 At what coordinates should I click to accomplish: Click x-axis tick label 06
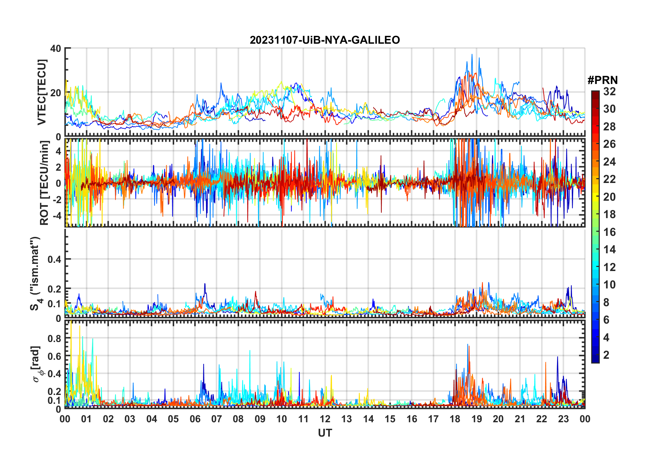[195, 419]
